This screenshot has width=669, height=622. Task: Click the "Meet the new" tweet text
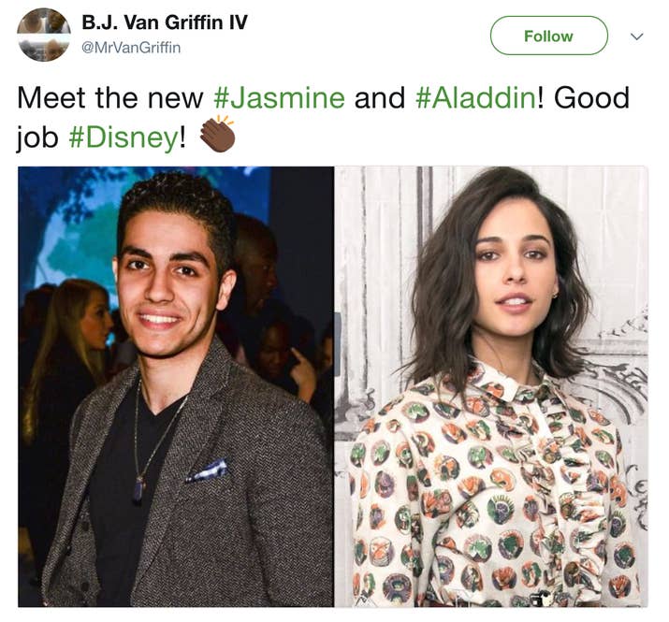click(110, 97)
